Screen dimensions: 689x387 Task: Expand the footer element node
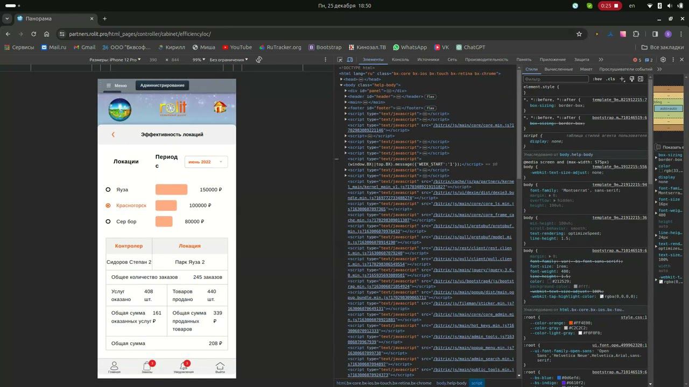pos(346,107)
